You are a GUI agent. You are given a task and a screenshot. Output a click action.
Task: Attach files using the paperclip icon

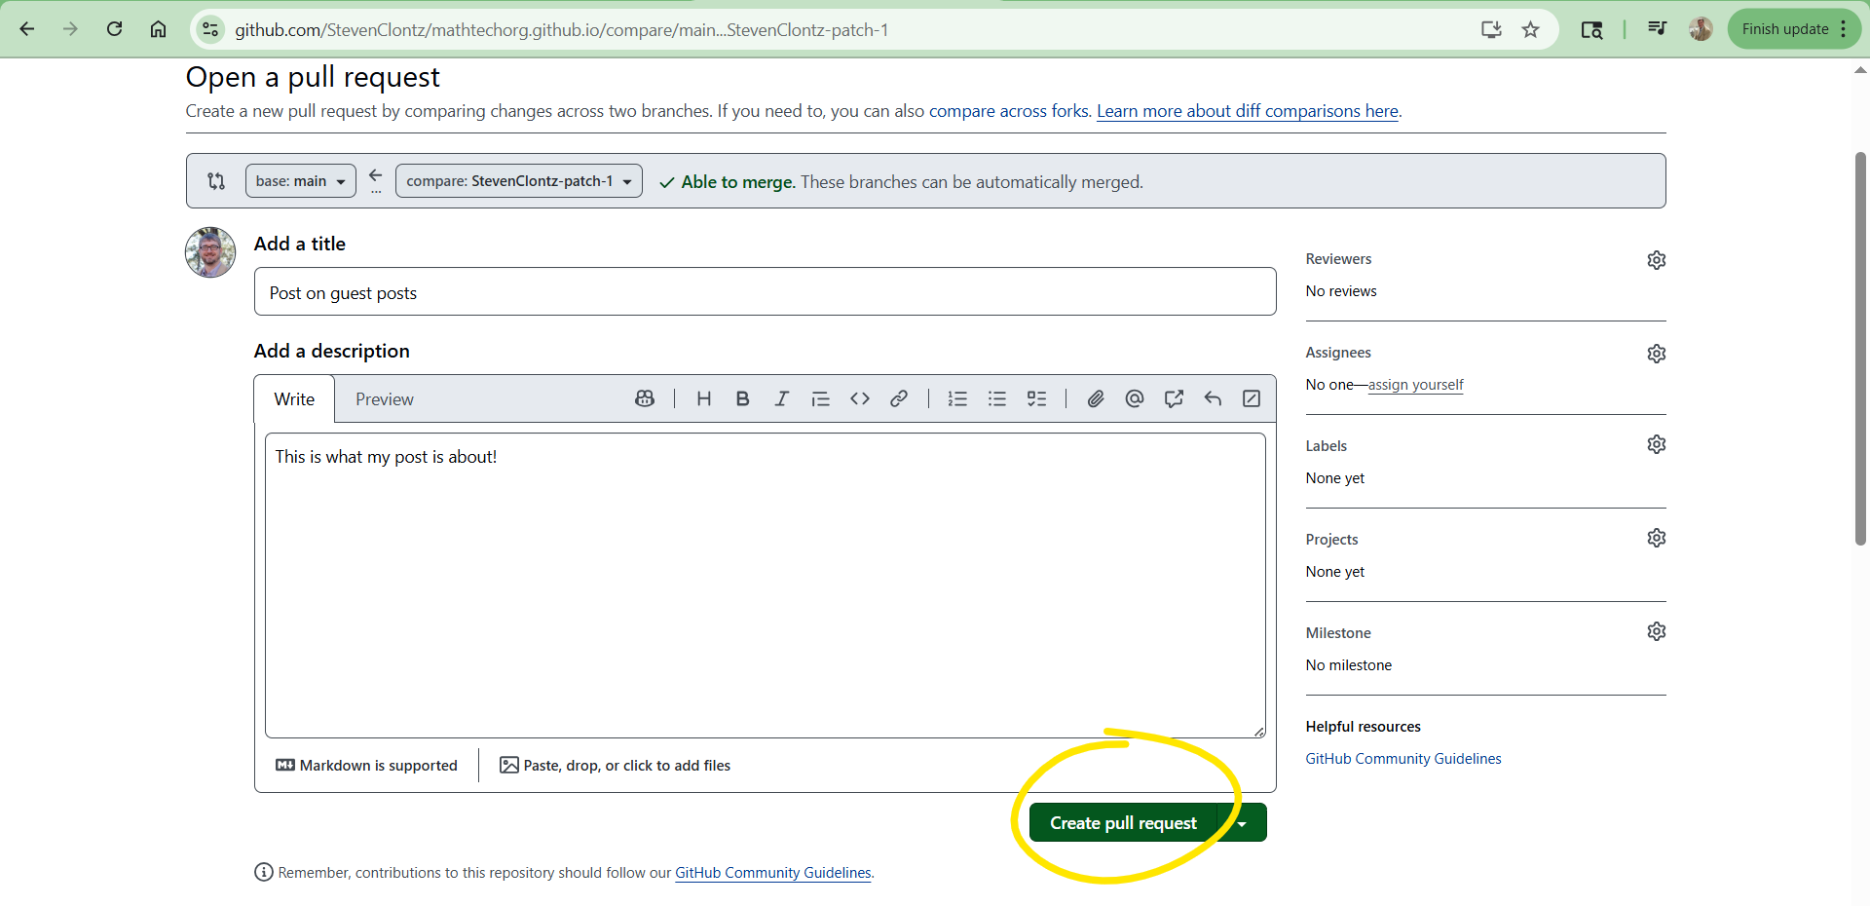(x=1096, y=398)
